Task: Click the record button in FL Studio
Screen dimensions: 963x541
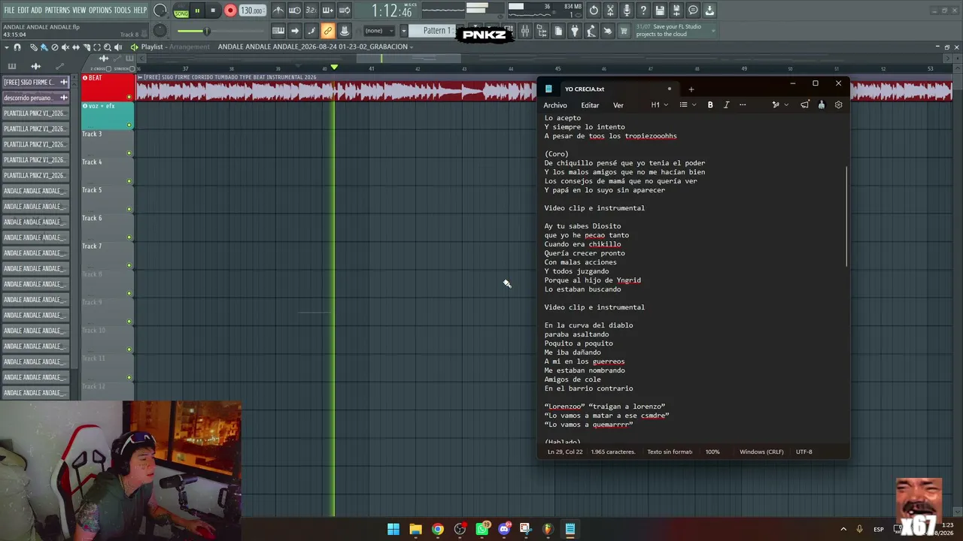Action: (x=230, y=11)
